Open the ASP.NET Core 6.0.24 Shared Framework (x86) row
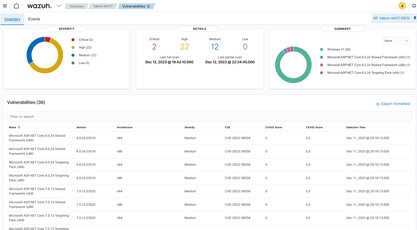 point(209,151)
